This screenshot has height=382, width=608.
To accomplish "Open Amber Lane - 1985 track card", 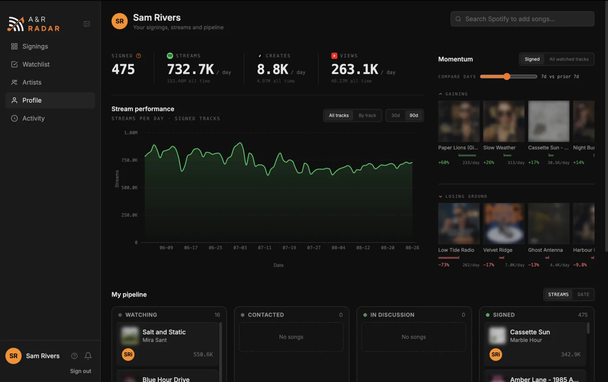I will pyautogui.click(x=535, y=376).
